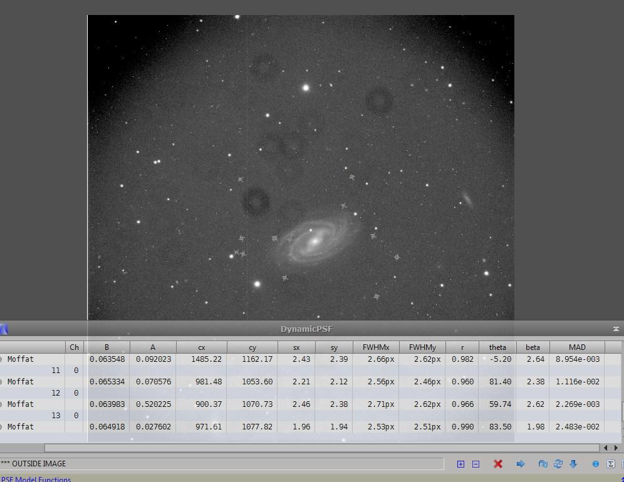Click the Ch column header
Screen dimensions: 624x482
74,347
